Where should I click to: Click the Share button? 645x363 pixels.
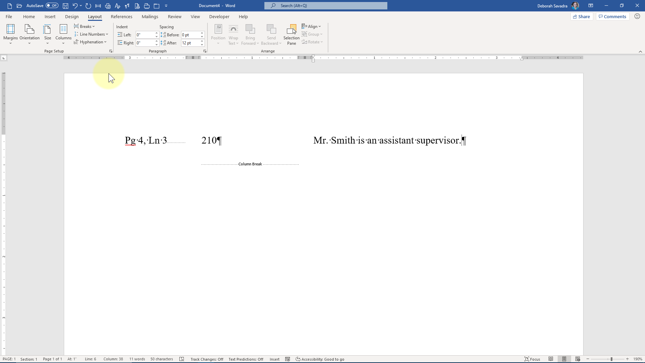click(x=582, y=16)
